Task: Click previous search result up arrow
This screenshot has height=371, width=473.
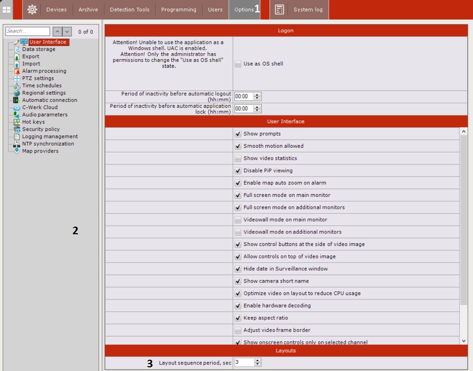Action: (x=57, y=32)
